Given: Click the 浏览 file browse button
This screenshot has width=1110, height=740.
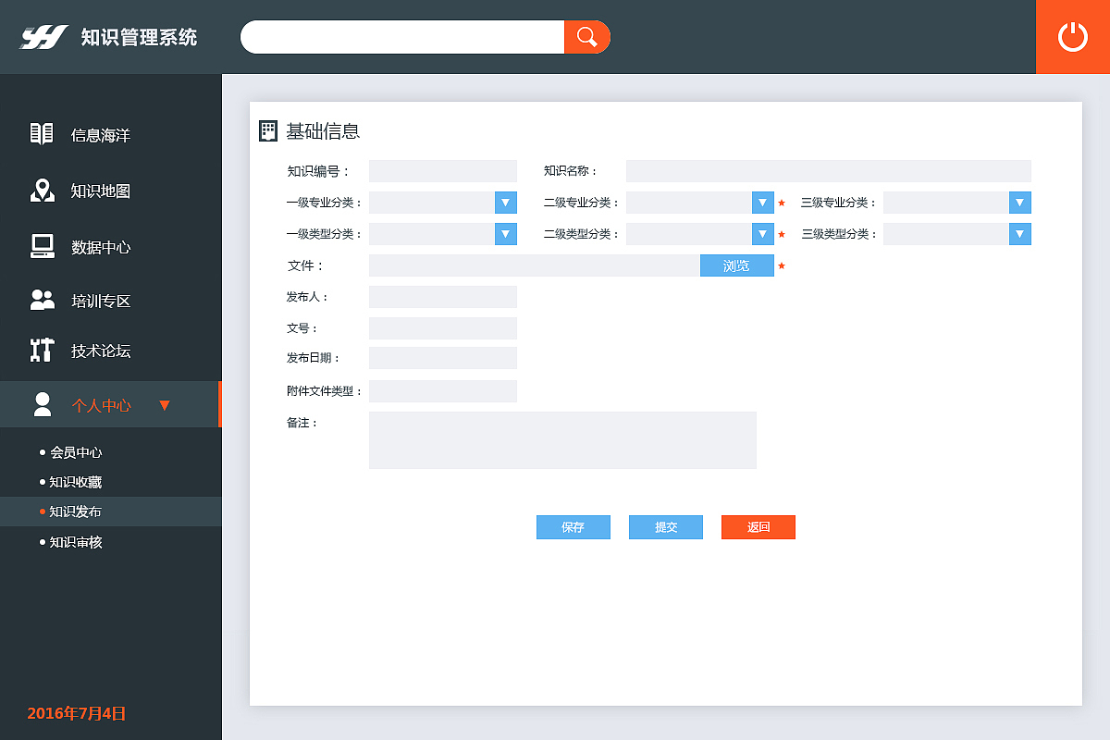Looking at the screenshot, I should tap(737, 265).
